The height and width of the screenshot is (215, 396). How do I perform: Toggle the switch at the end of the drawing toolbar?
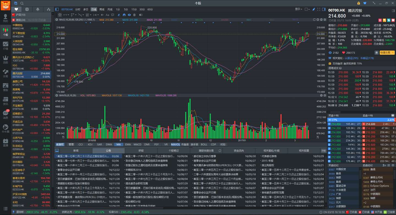click(x=141, y=15)
